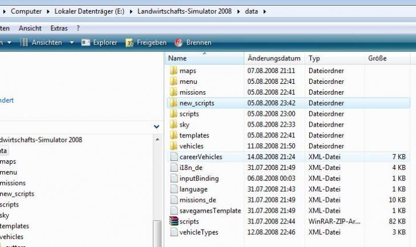
Task: Select missions in the folder tree
Action: pos(13,183)
